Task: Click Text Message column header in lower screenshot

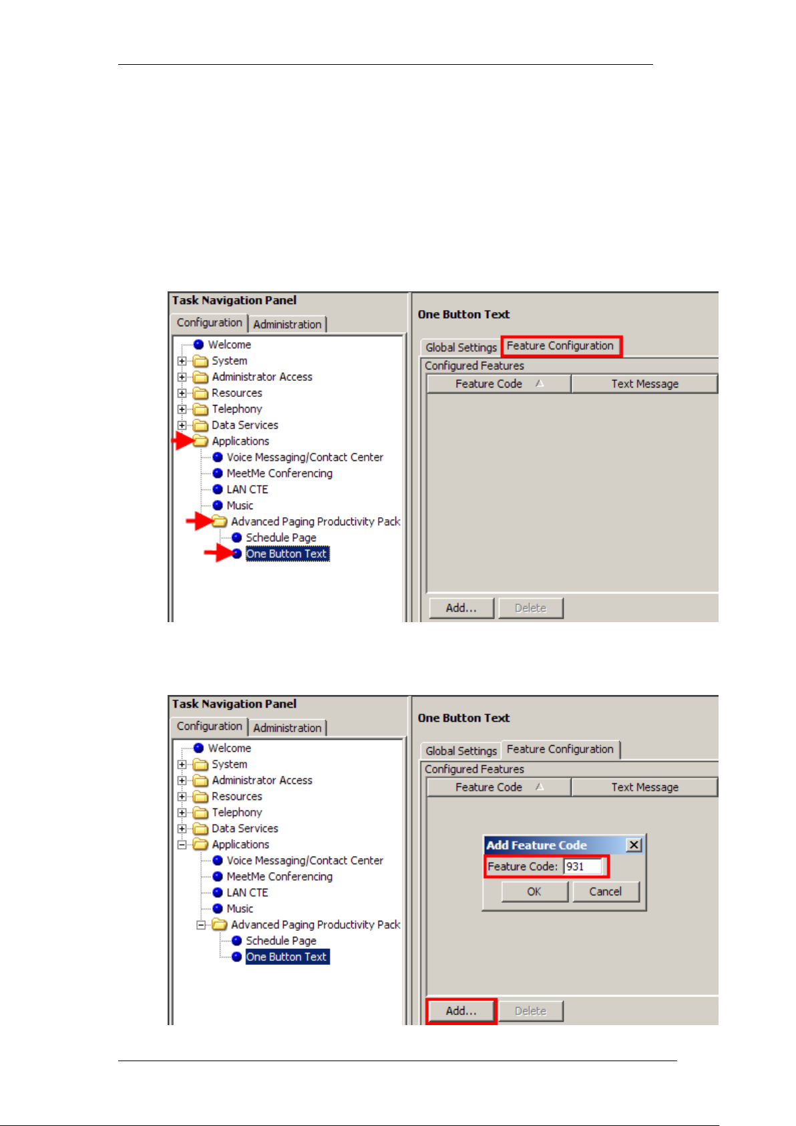Action: (x=644, y=788)
